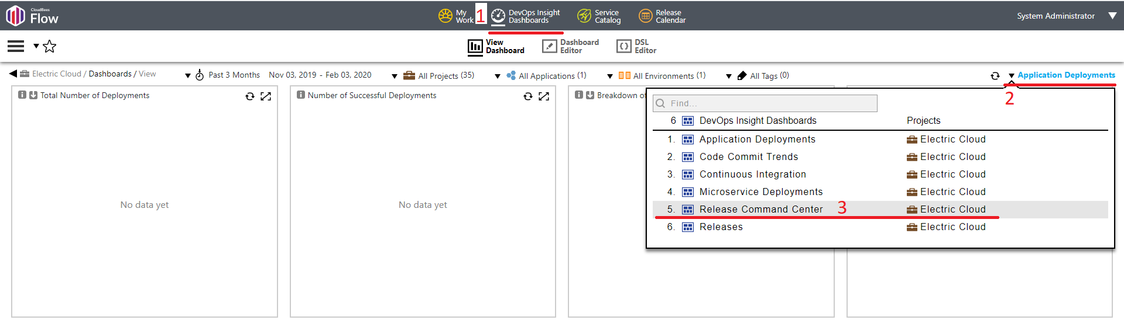Refresh Total Number of Deployments widget
The height and width of the screenshot is (320, 1124).
(250, 96)
